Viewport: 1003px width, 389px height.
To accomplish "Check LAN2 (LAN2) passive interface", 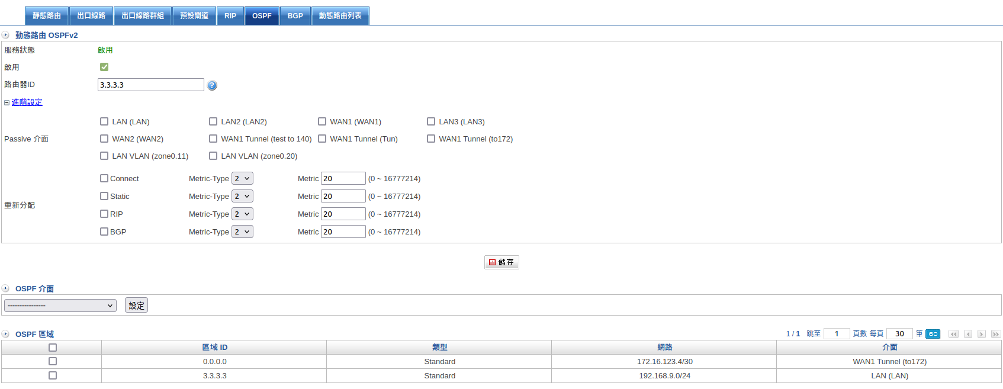I will 213,121.
